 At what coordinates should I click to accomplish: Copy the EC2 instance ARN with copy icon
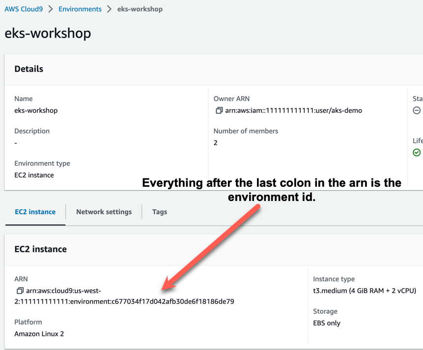(20, 291)
